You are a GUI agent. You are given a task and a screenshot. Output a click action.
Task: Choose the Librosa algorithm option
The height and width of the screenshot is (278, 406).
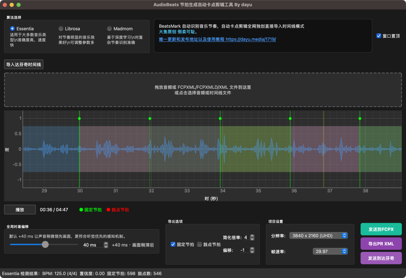coord(61,29)
